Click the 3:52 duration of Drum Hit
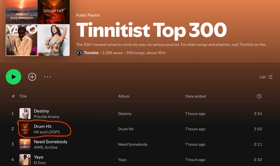Viewport: 280px width, 166px height. (258, 129)
